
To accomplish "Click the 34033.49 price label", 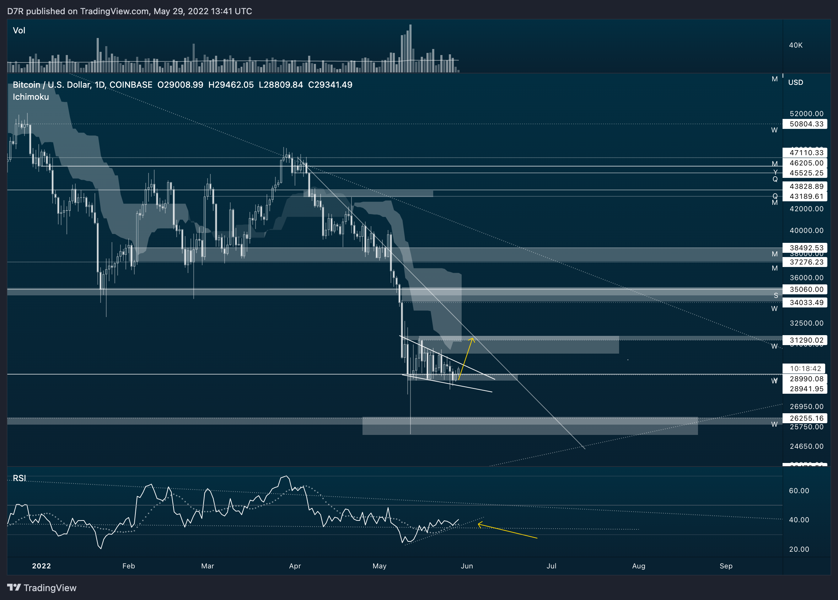I will tap(805, 303).
